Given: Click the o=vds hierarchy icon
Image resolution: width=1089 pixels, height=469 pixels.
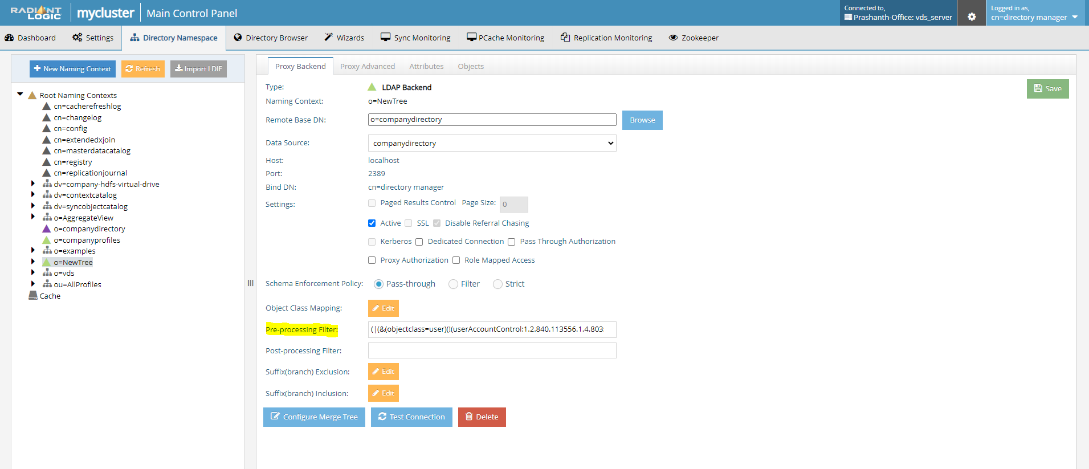Looking at the screenshot, I should 47,273.
